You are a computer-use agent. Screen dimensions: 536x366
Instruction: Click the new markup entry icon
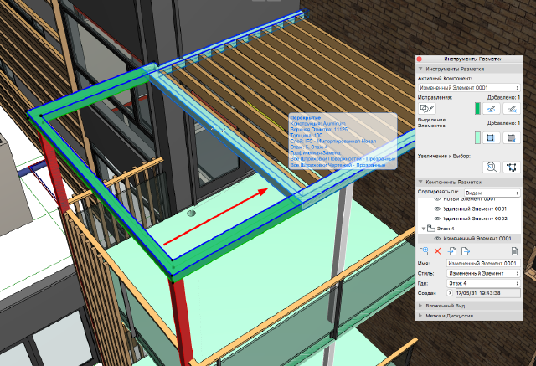coord(424,250)
